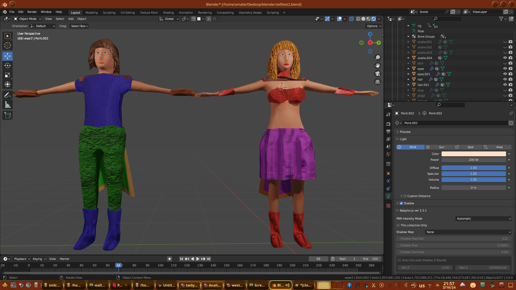Open the Render menu
Viewport: 516px width, 290px height.
[32, 12]
